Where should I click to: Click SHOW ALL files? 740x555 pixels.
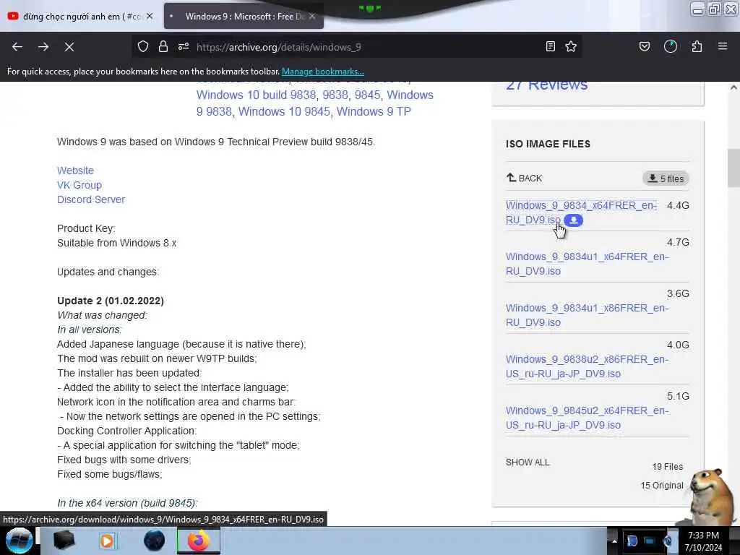pos(528,462)
